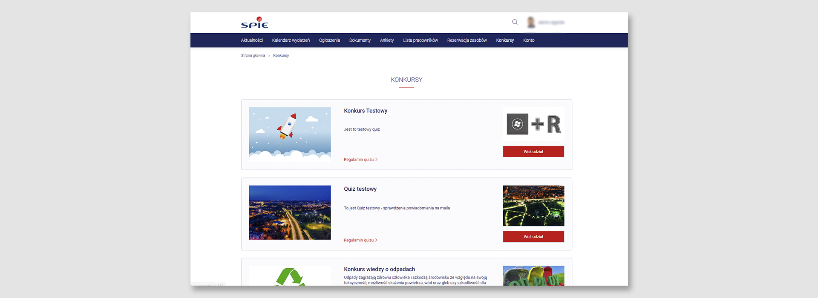Click the username next to avatar
The image size is (818, 298).
[x=551, y=23]
